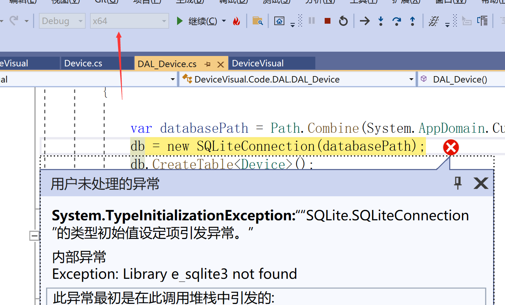The width and height of the screenshot is (505, 305).
Task: Open file search with the folder-magnifier icon
Action: (258, 21)
